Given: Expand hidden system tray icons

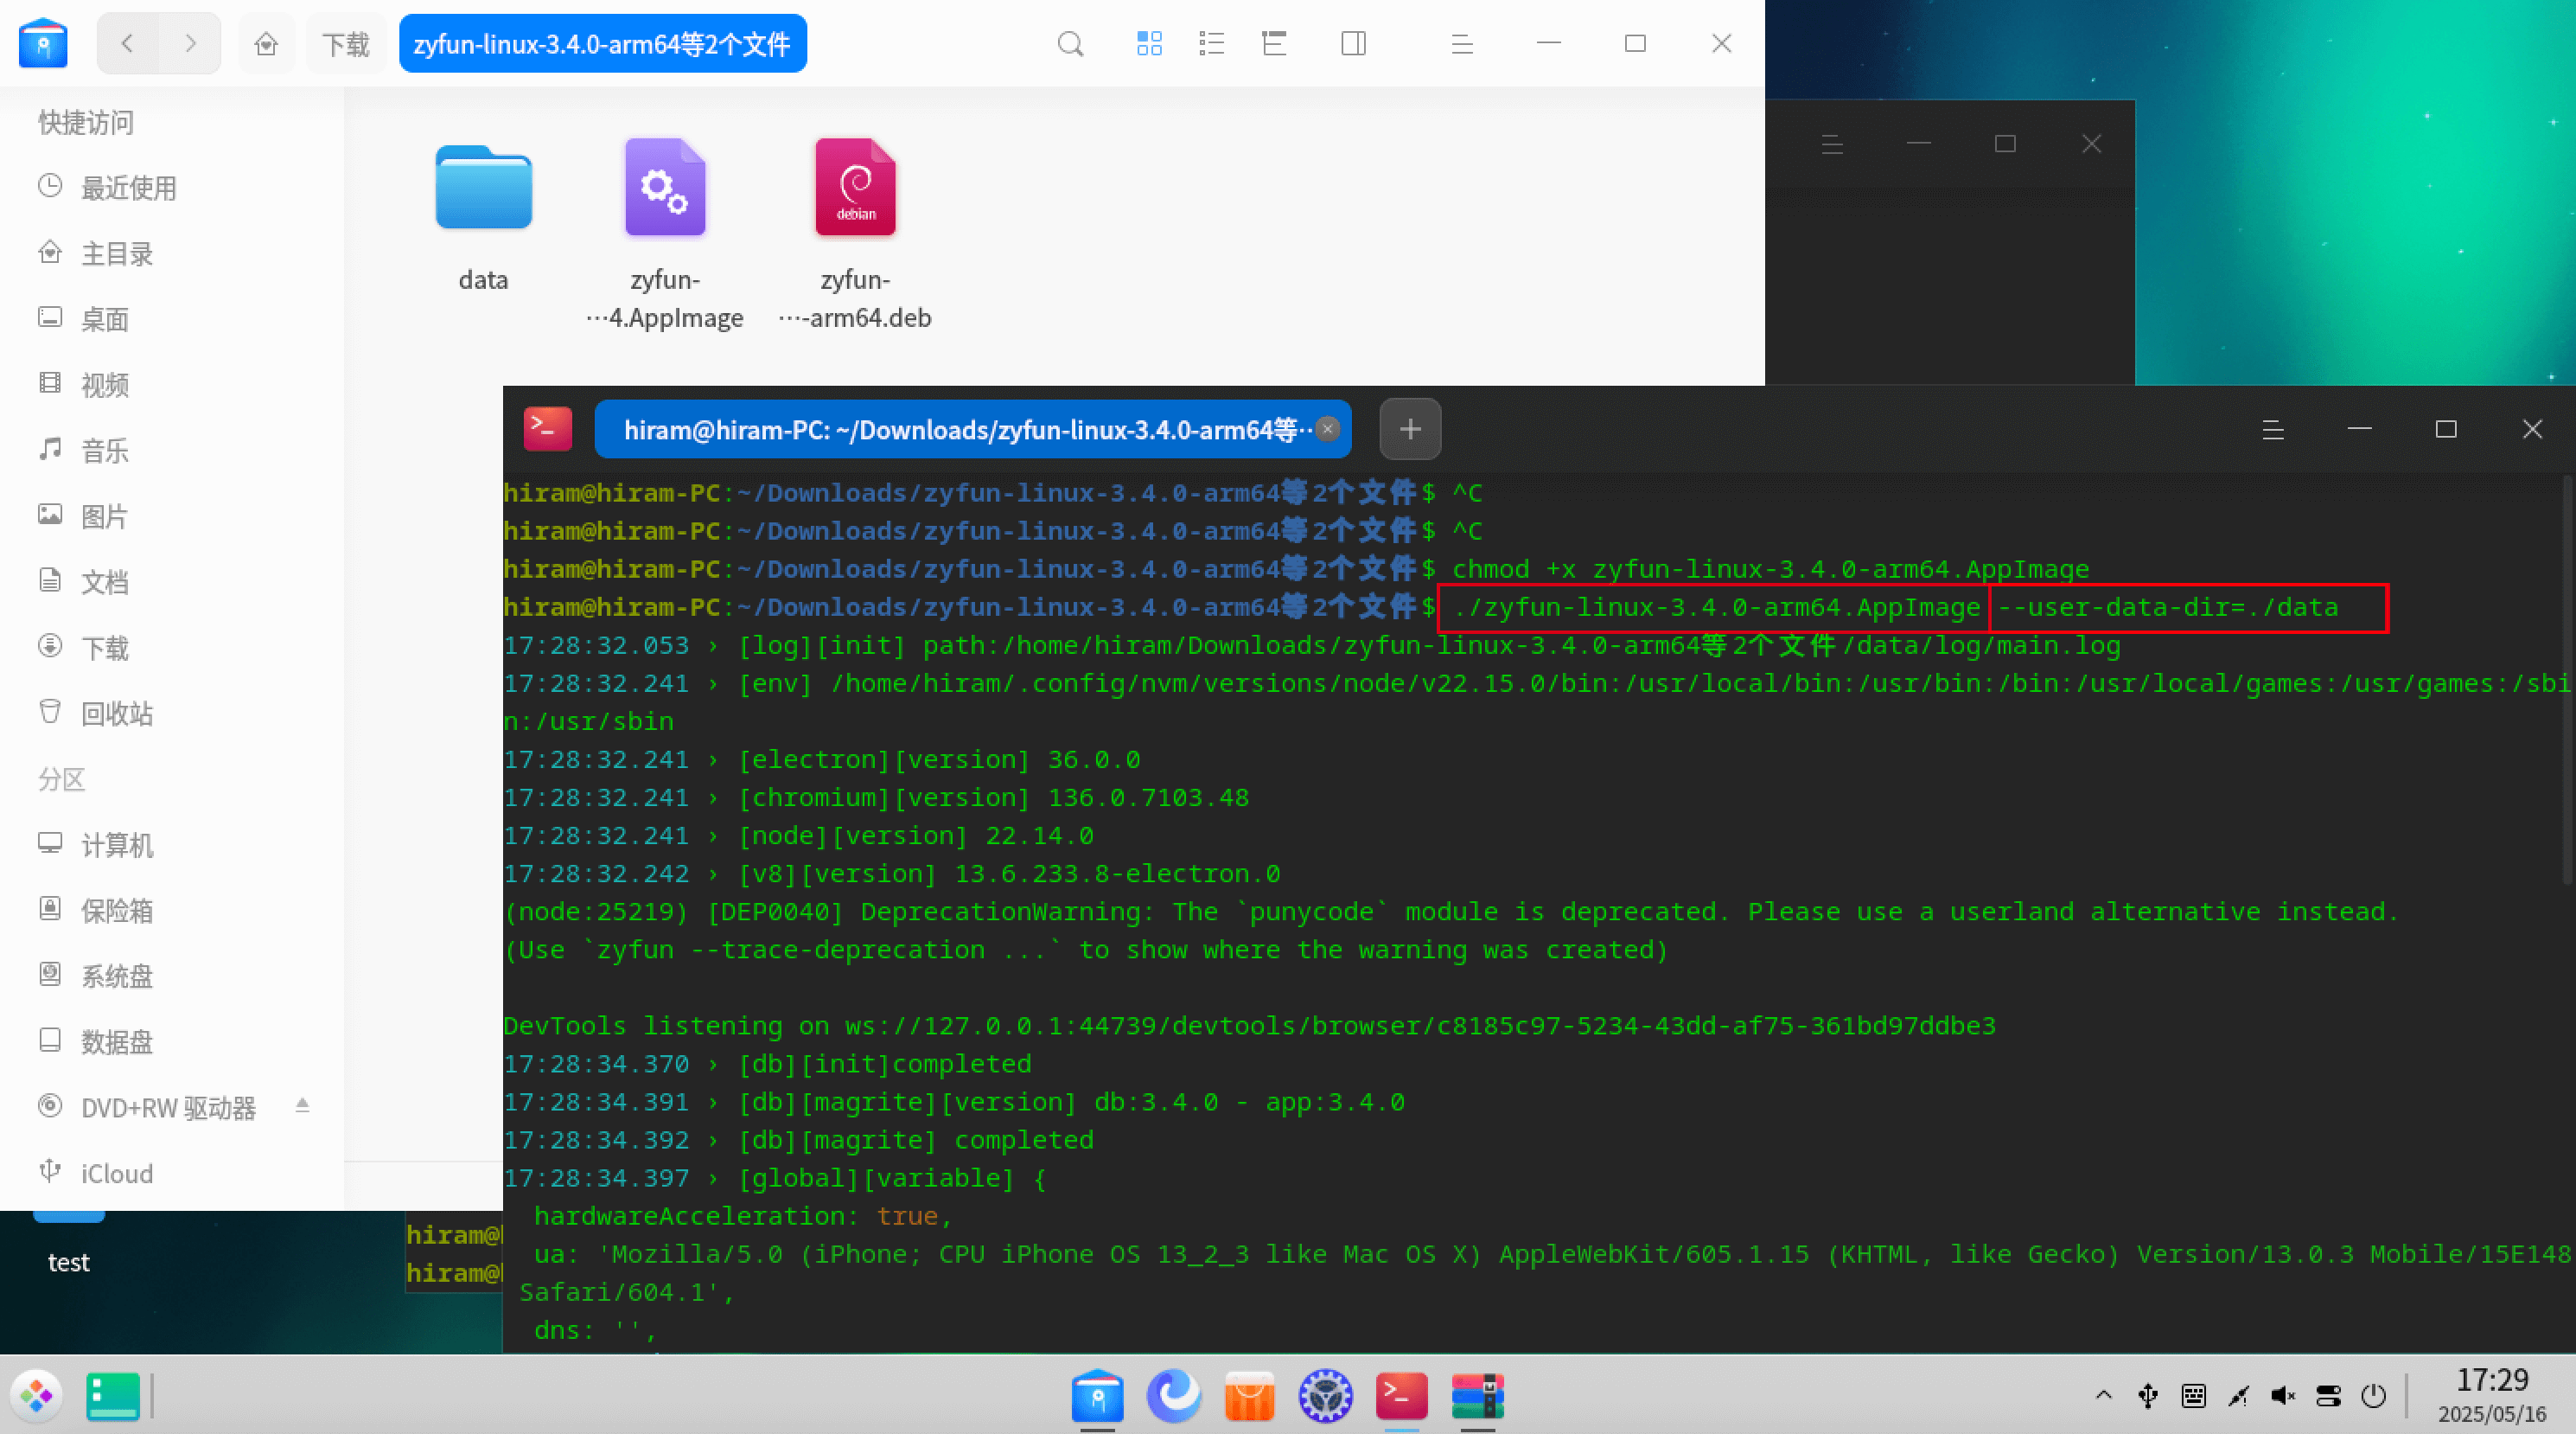Looking at the screenshot, I should click(2105, 1396).
